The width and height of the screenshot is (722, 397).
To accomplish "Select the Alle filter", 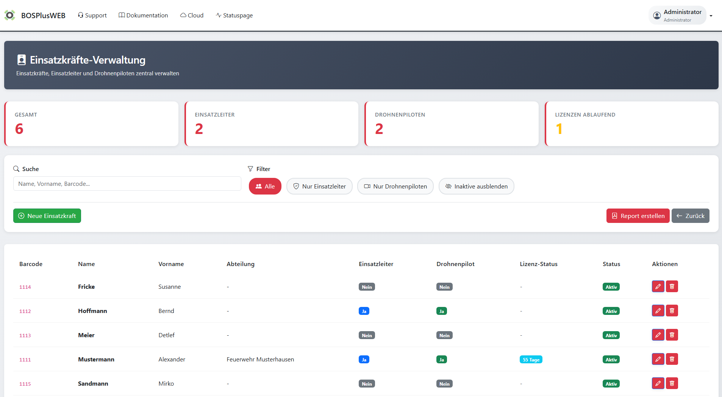I will 265,186.
